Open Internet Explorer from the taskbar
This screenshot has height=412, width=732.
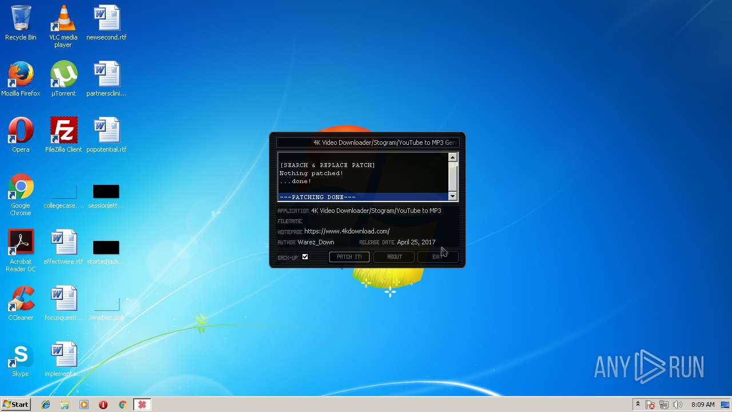tap(46, 405)
